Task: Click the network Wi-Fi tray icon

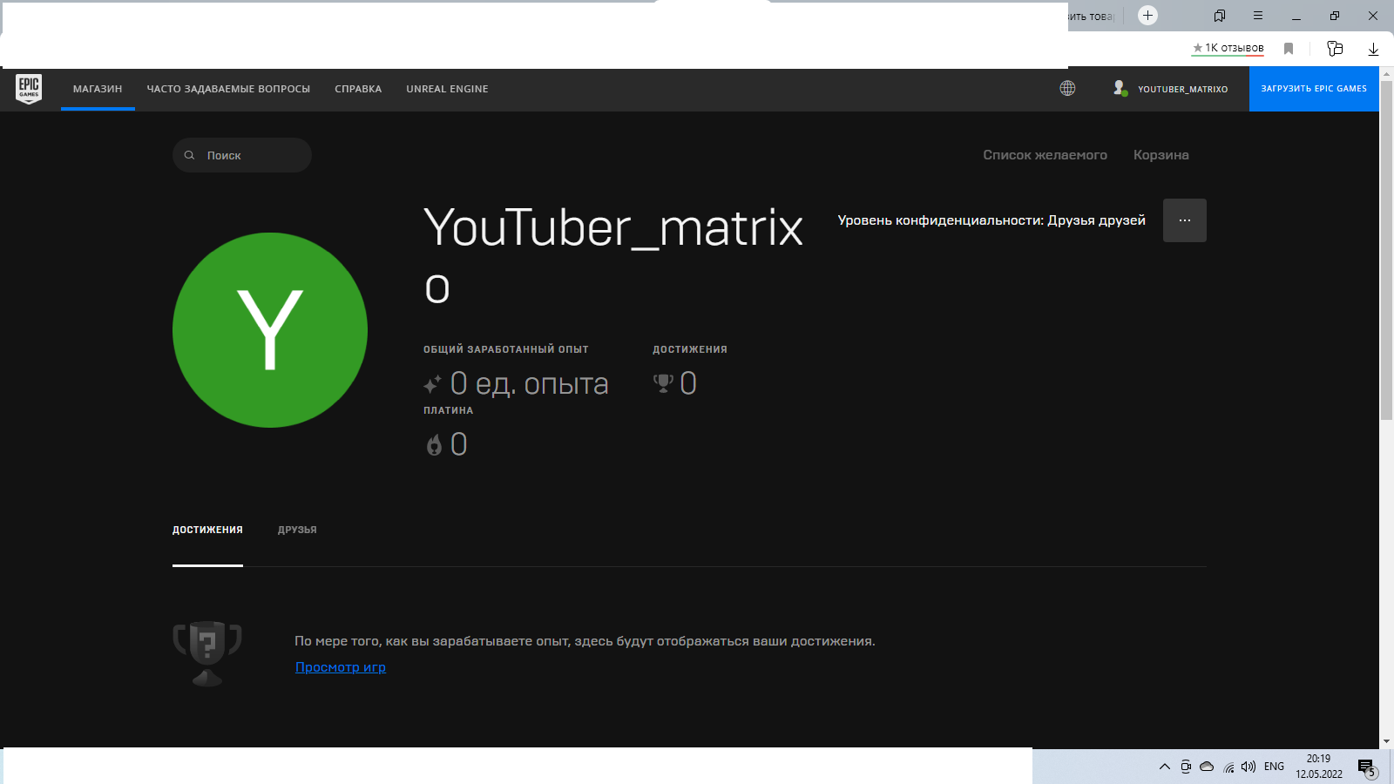Action: coord(1228,767)
